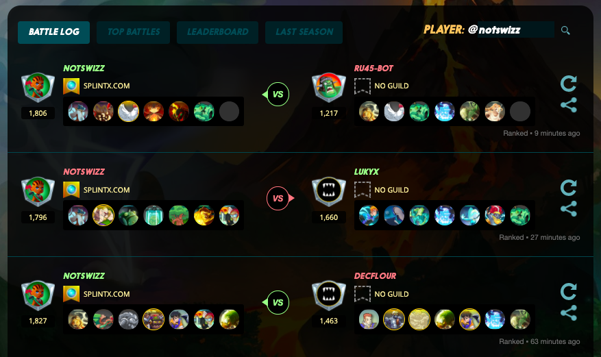This screenshot has width=601, height=357.
Task: Replay the battle against DECFLOUR
Action: (x=568, y=292)
